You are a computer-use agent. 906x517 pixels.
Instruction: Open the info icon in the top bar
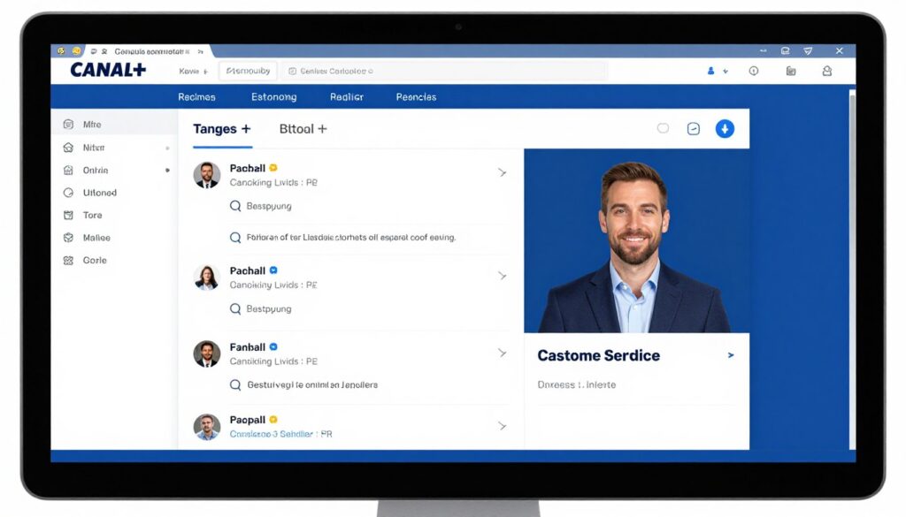coord(754,71)
